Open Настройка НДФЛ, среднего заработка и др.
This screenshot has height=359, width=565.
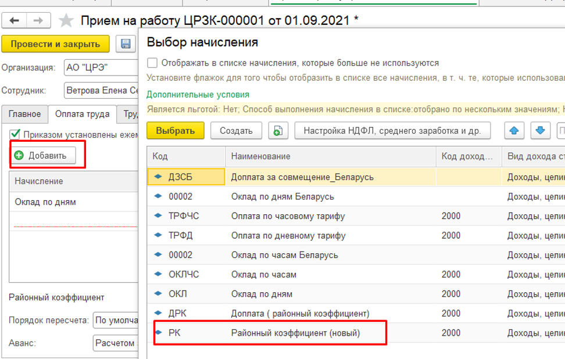point(392,130)
